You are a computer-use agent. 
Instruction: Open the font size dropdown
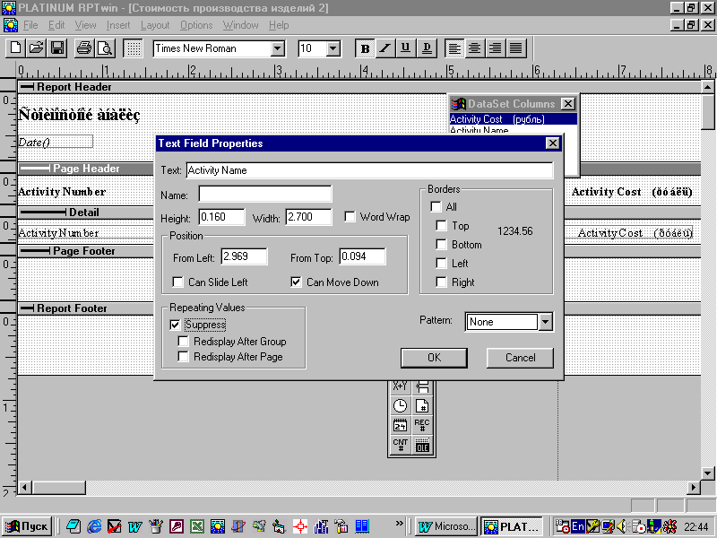[333, 49]
